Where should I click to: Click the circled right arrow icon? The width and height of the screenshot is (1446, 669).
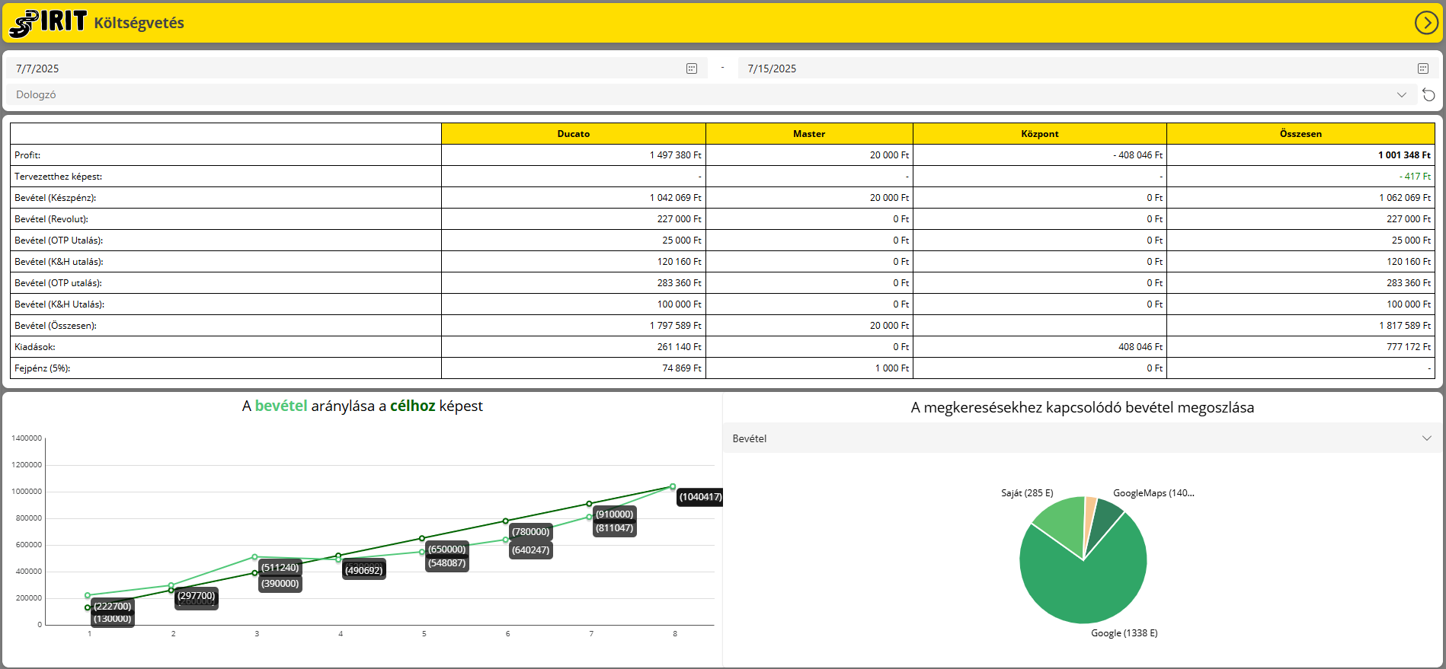pyautogui.click(x=1426, y=23)
